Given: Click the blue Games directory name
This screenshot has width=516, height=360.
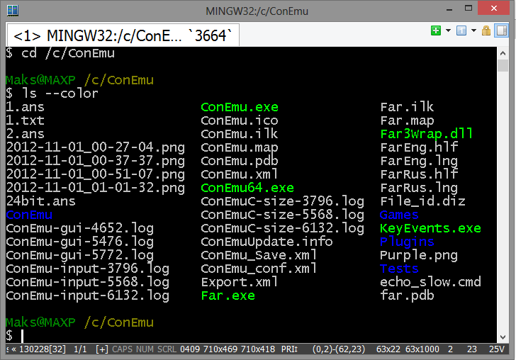Looking at the screenshot, I should [399, 215].
